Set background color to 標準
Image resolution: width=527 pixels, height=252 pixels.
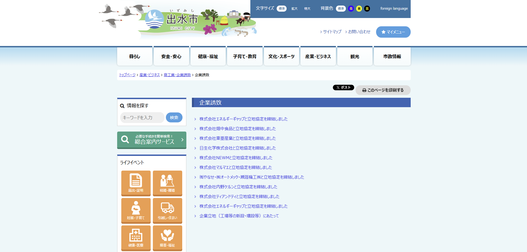click(x=341, y=9)
